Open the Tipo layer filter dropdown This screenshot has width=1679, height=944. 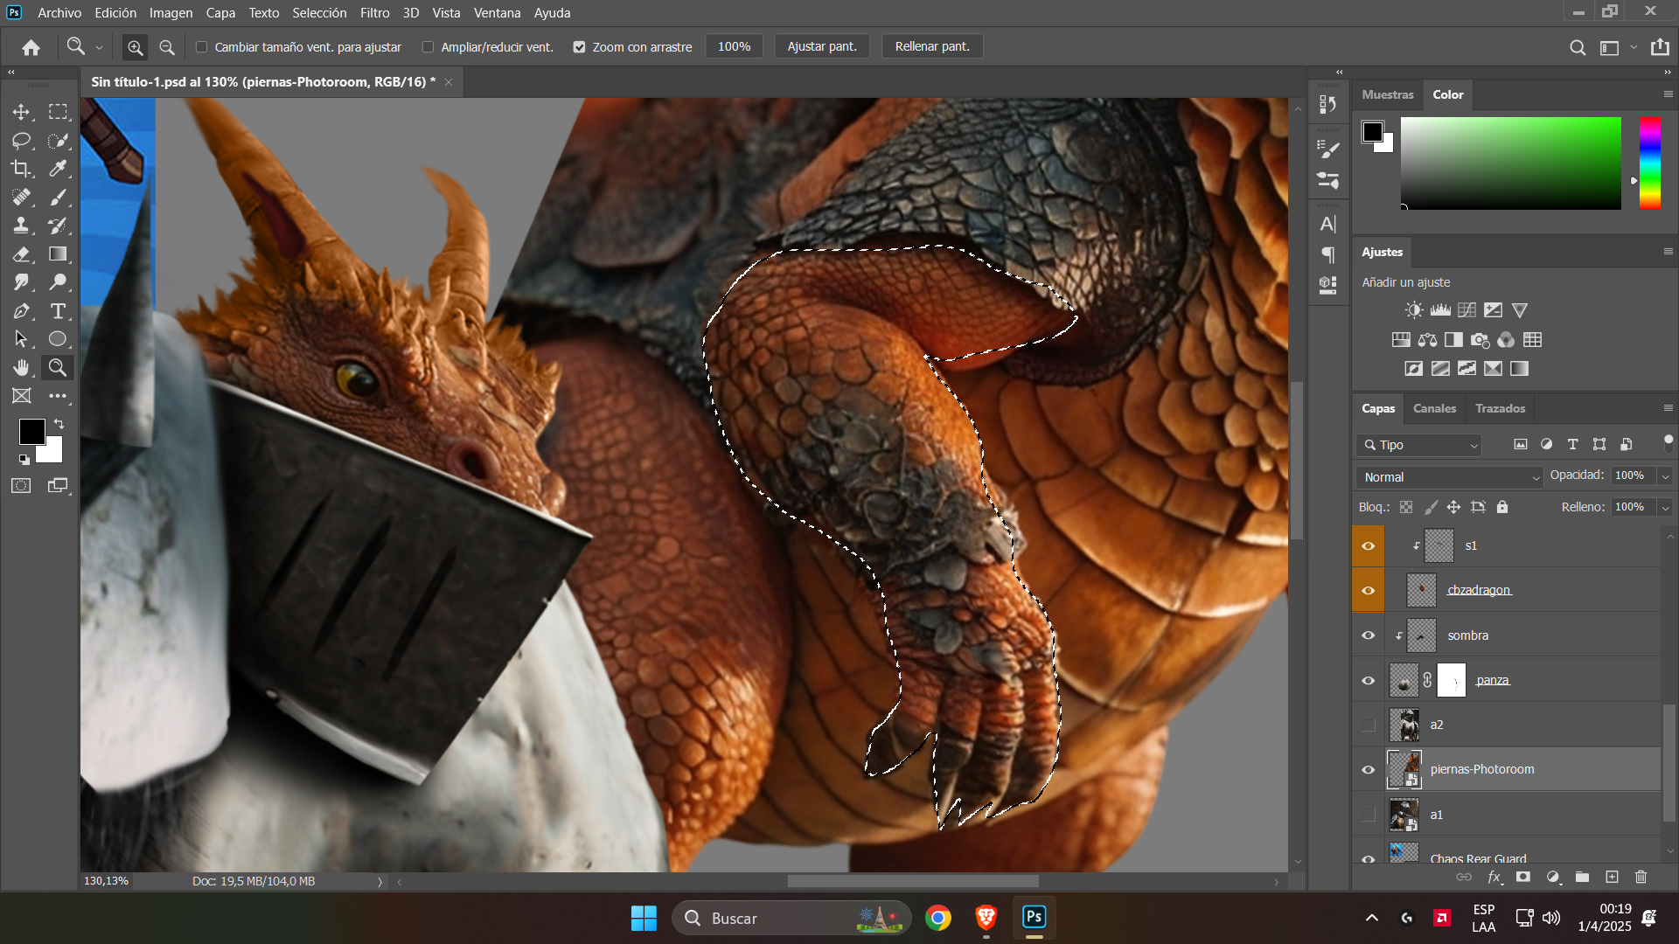tap(1418, 445)
